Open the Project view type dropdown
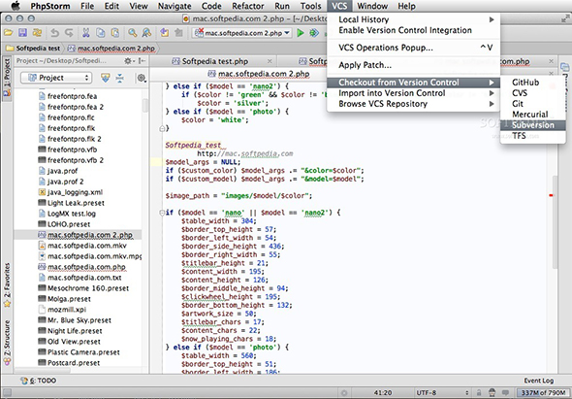572x399 pixels. 56,78
